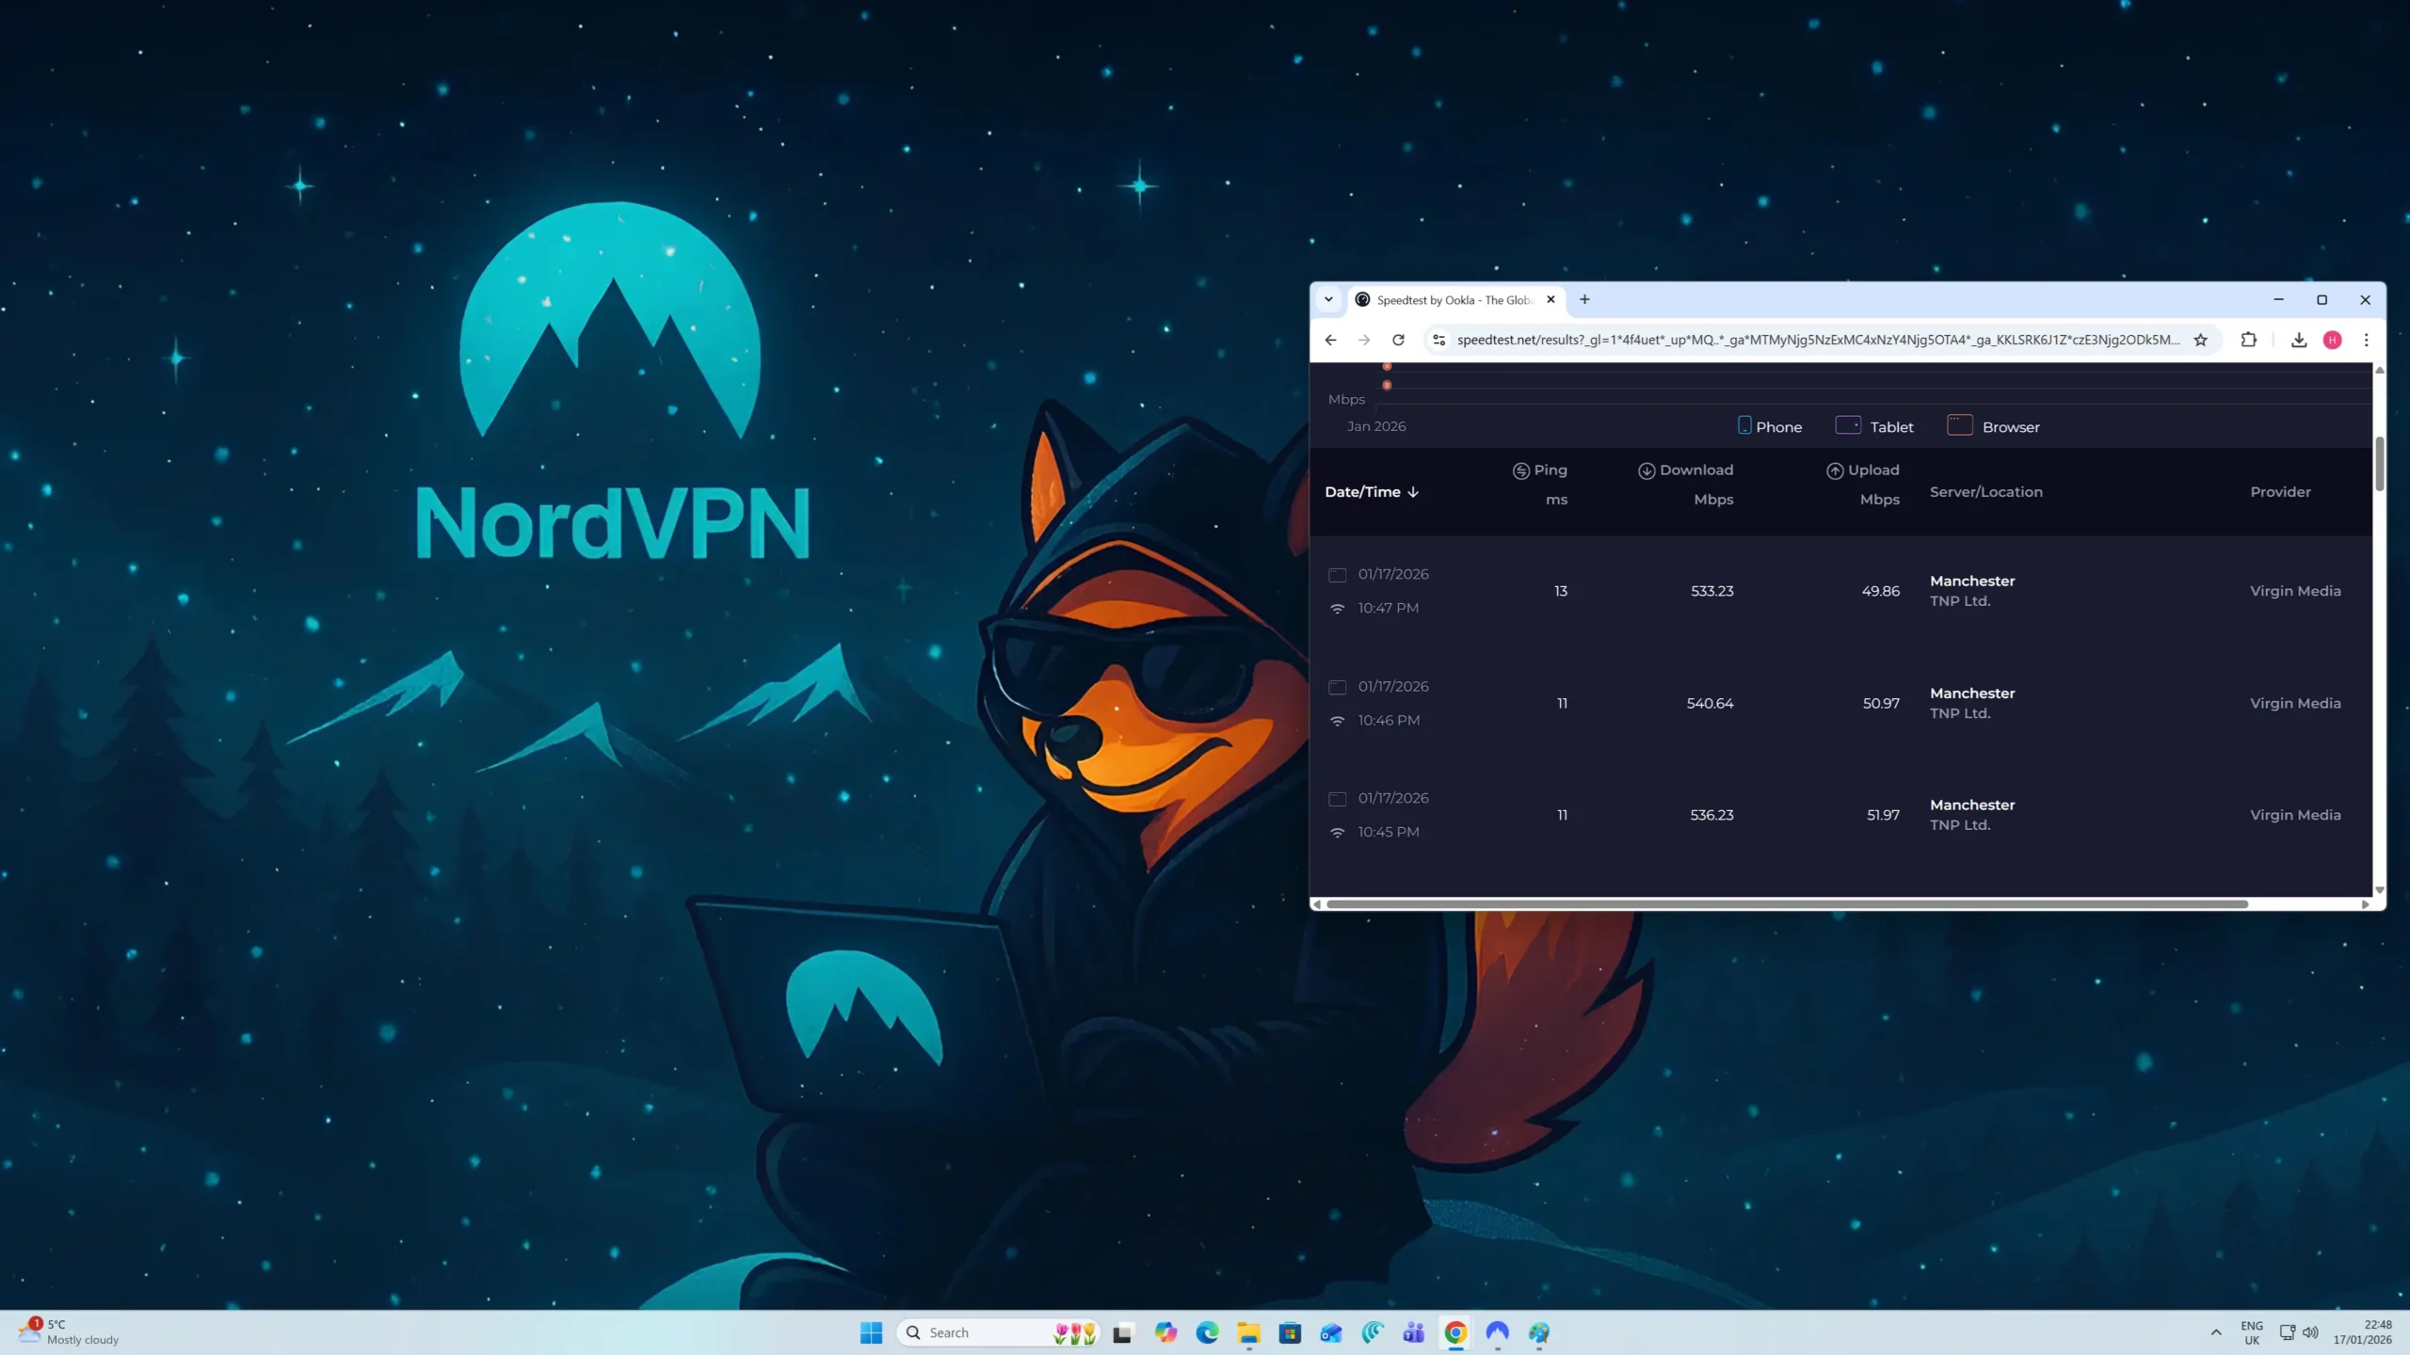Open Chrome downloads icon
This screenshot has height=1355, width=2410.
tap(2298, 340)
